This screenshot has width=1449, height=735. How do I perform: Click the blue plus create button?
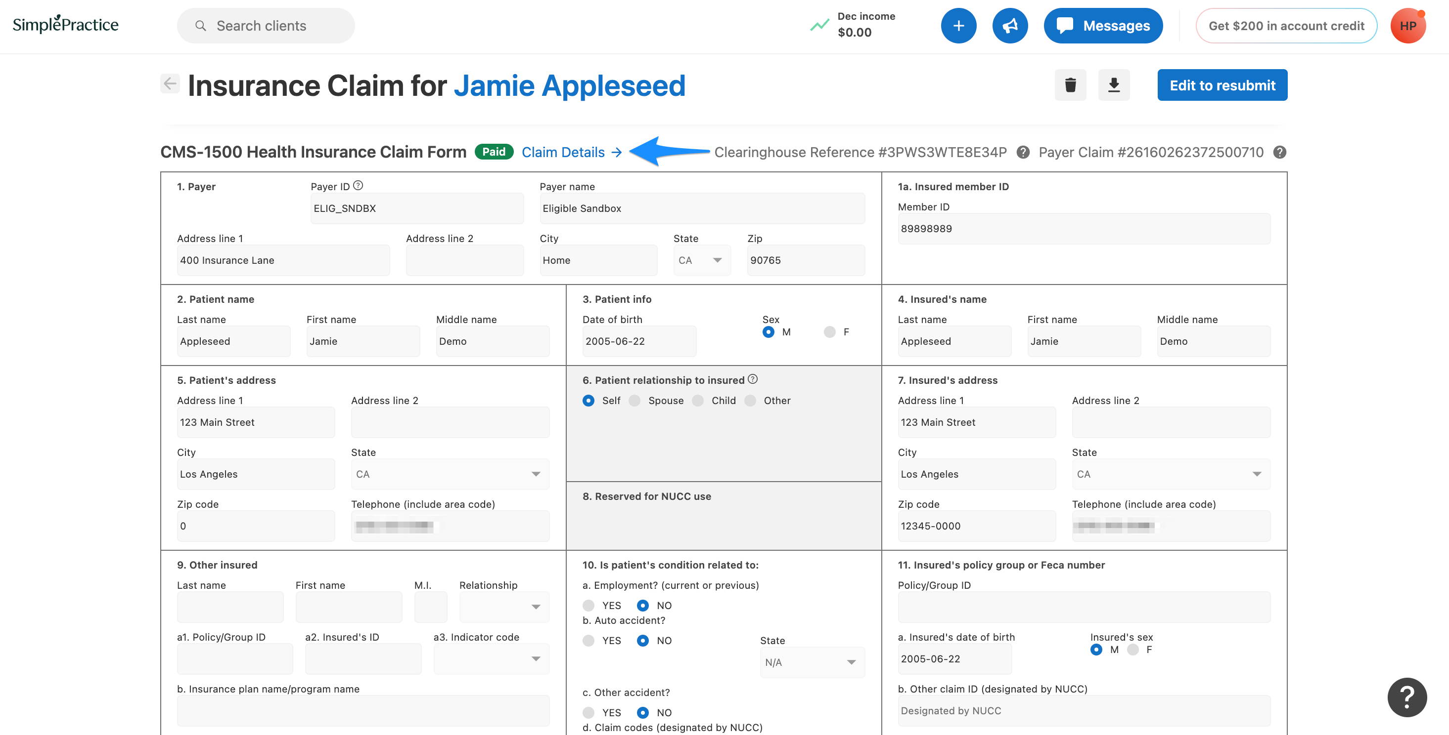(x=958, y=26)
